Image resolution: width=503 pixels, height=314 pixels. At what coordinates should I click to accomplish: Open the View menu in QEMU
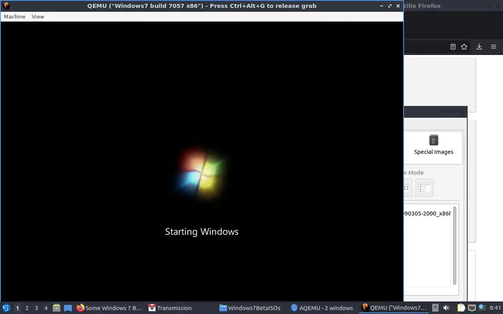pos(38,16)
